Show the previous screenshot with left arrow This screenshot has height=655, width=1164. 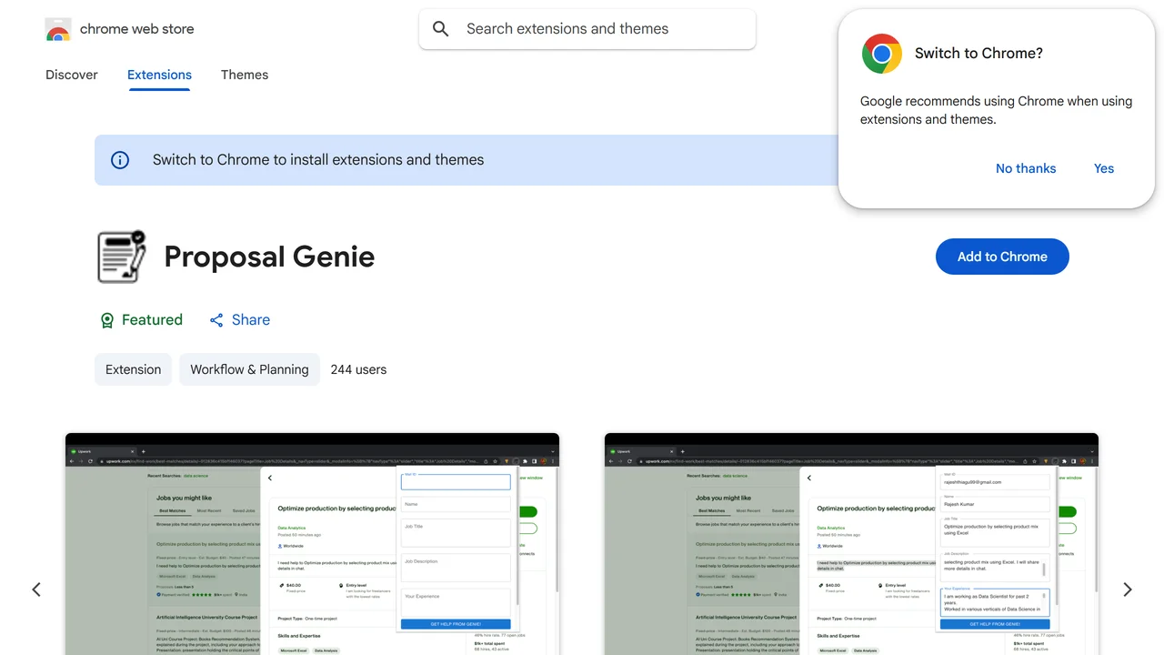coord(36,589)
